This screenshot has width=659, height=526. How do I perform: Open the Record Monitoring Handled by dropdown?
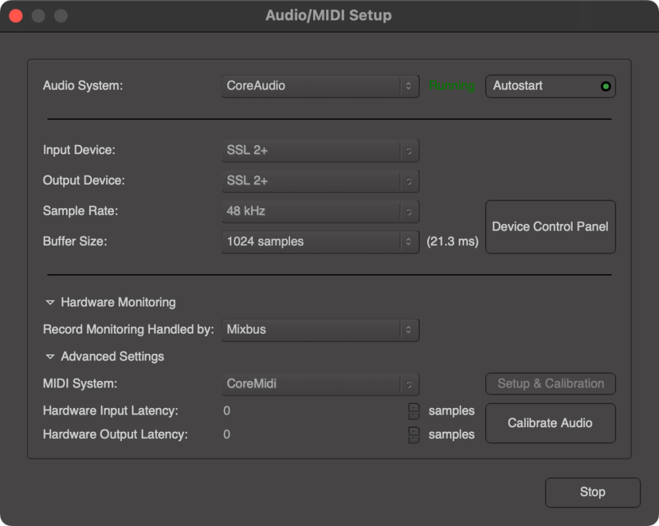click(320, 330)
